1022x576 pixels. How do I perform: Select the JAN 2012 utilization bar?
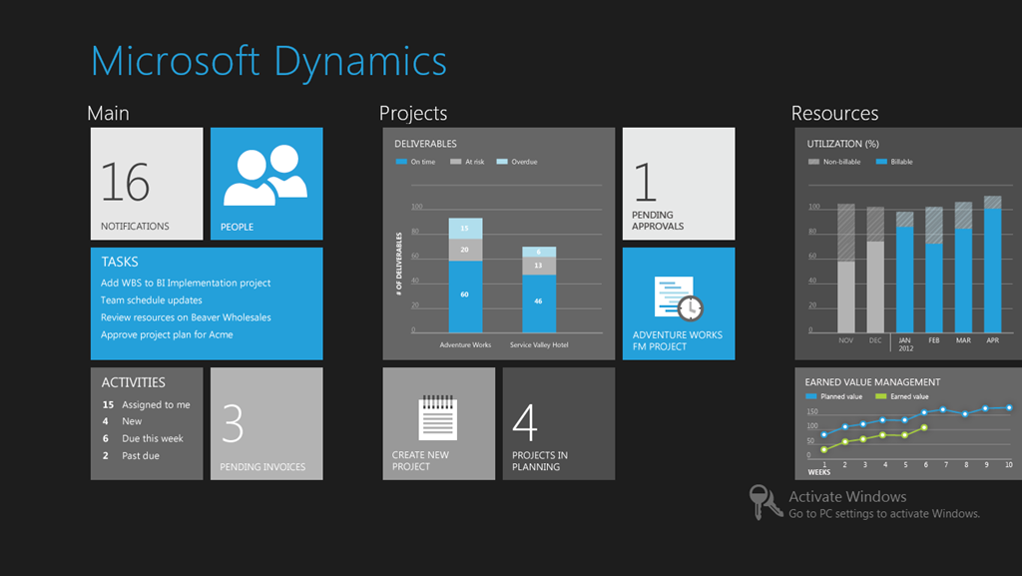904,273
